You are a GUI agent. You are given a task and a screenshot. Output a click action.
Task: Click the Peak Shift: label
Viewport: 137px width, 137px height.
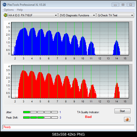coord(12,117)
